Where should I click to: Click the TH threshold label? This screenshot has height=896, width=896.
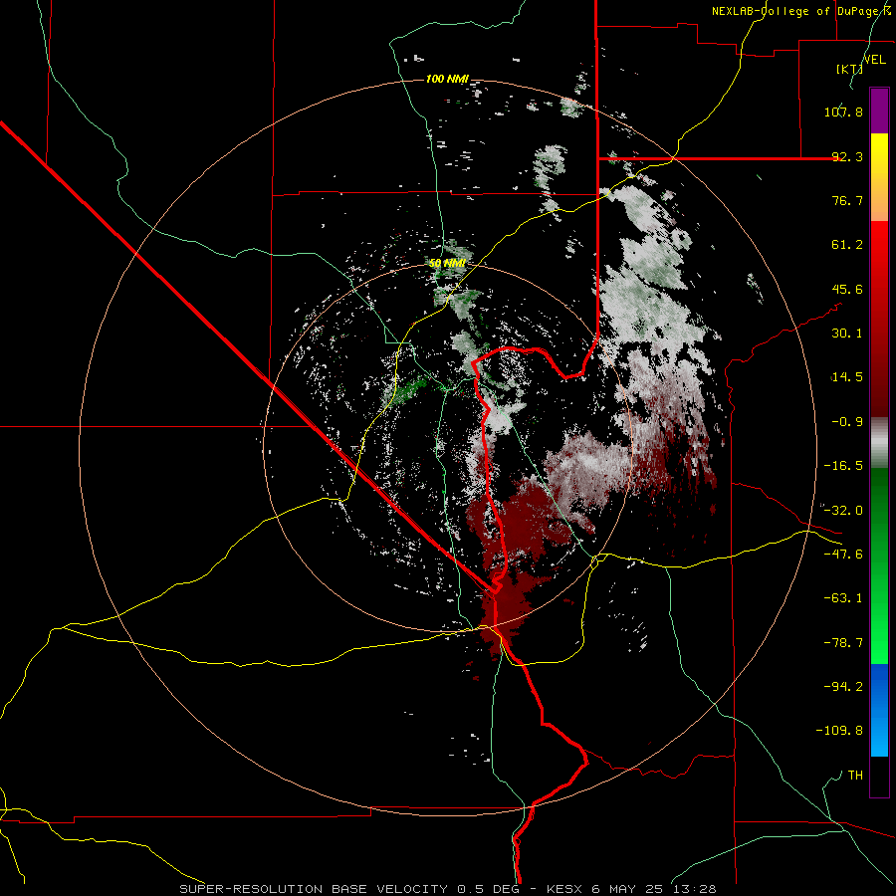855,776
